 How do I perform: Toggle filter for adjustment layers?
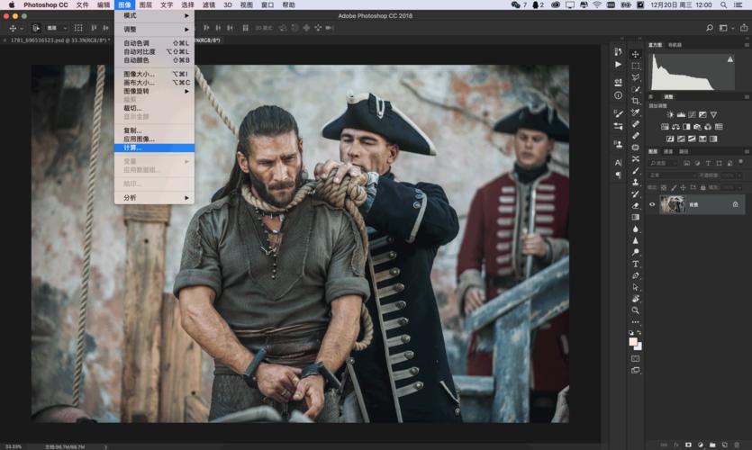pos(697,163)
